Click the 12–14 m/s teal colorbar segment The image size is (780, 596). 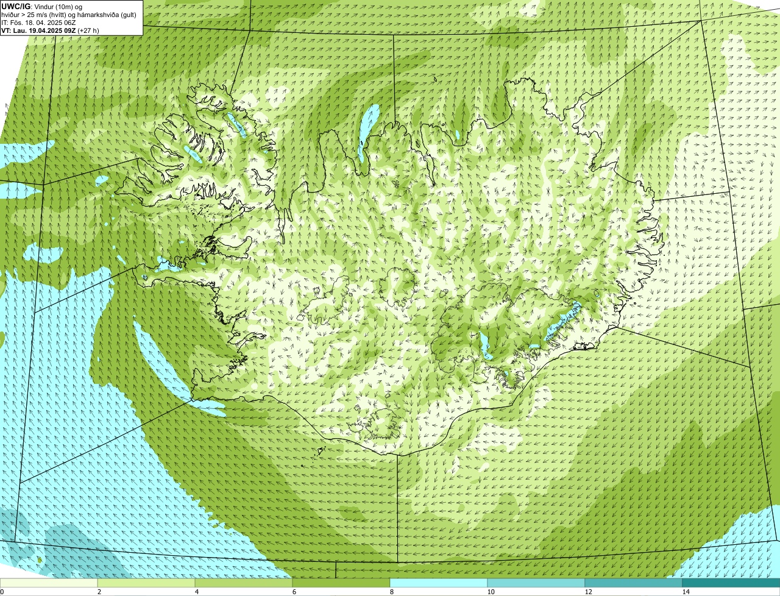click(634, 583)
